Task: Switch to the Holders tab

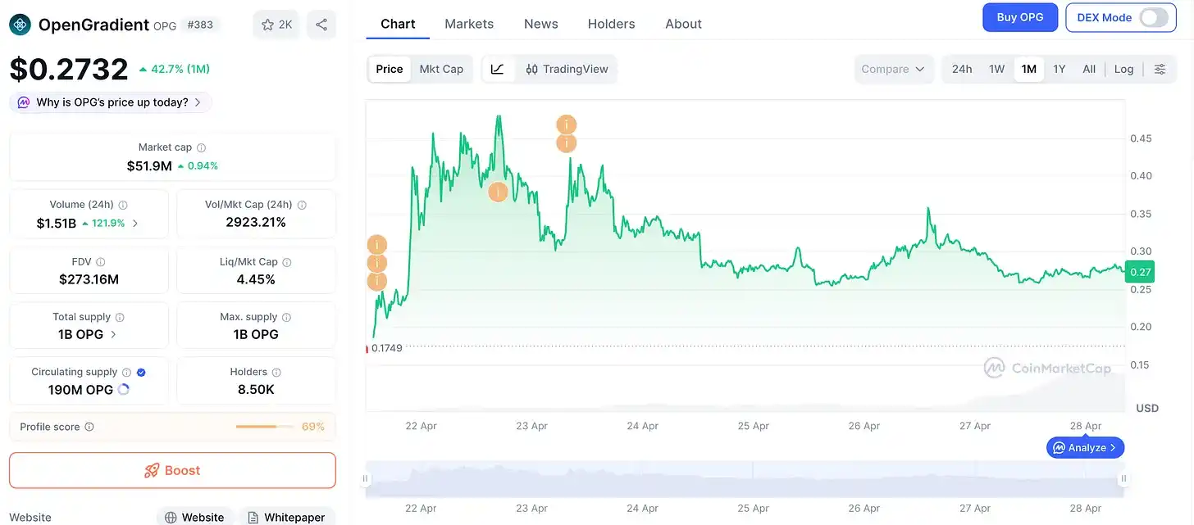Action: [x=611, y=24]
